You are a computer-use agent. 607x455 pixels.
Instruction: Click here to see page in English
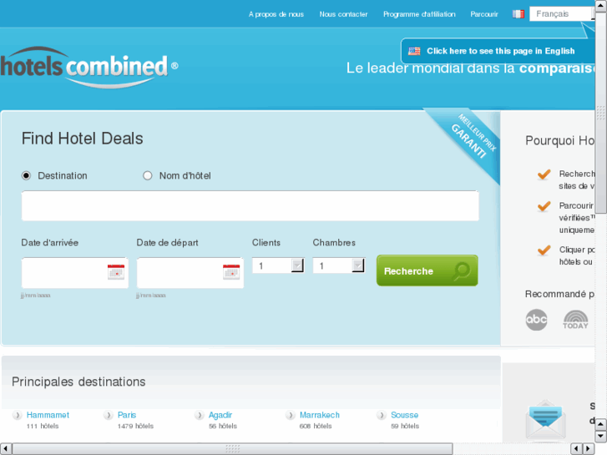(x=500, y=51)
